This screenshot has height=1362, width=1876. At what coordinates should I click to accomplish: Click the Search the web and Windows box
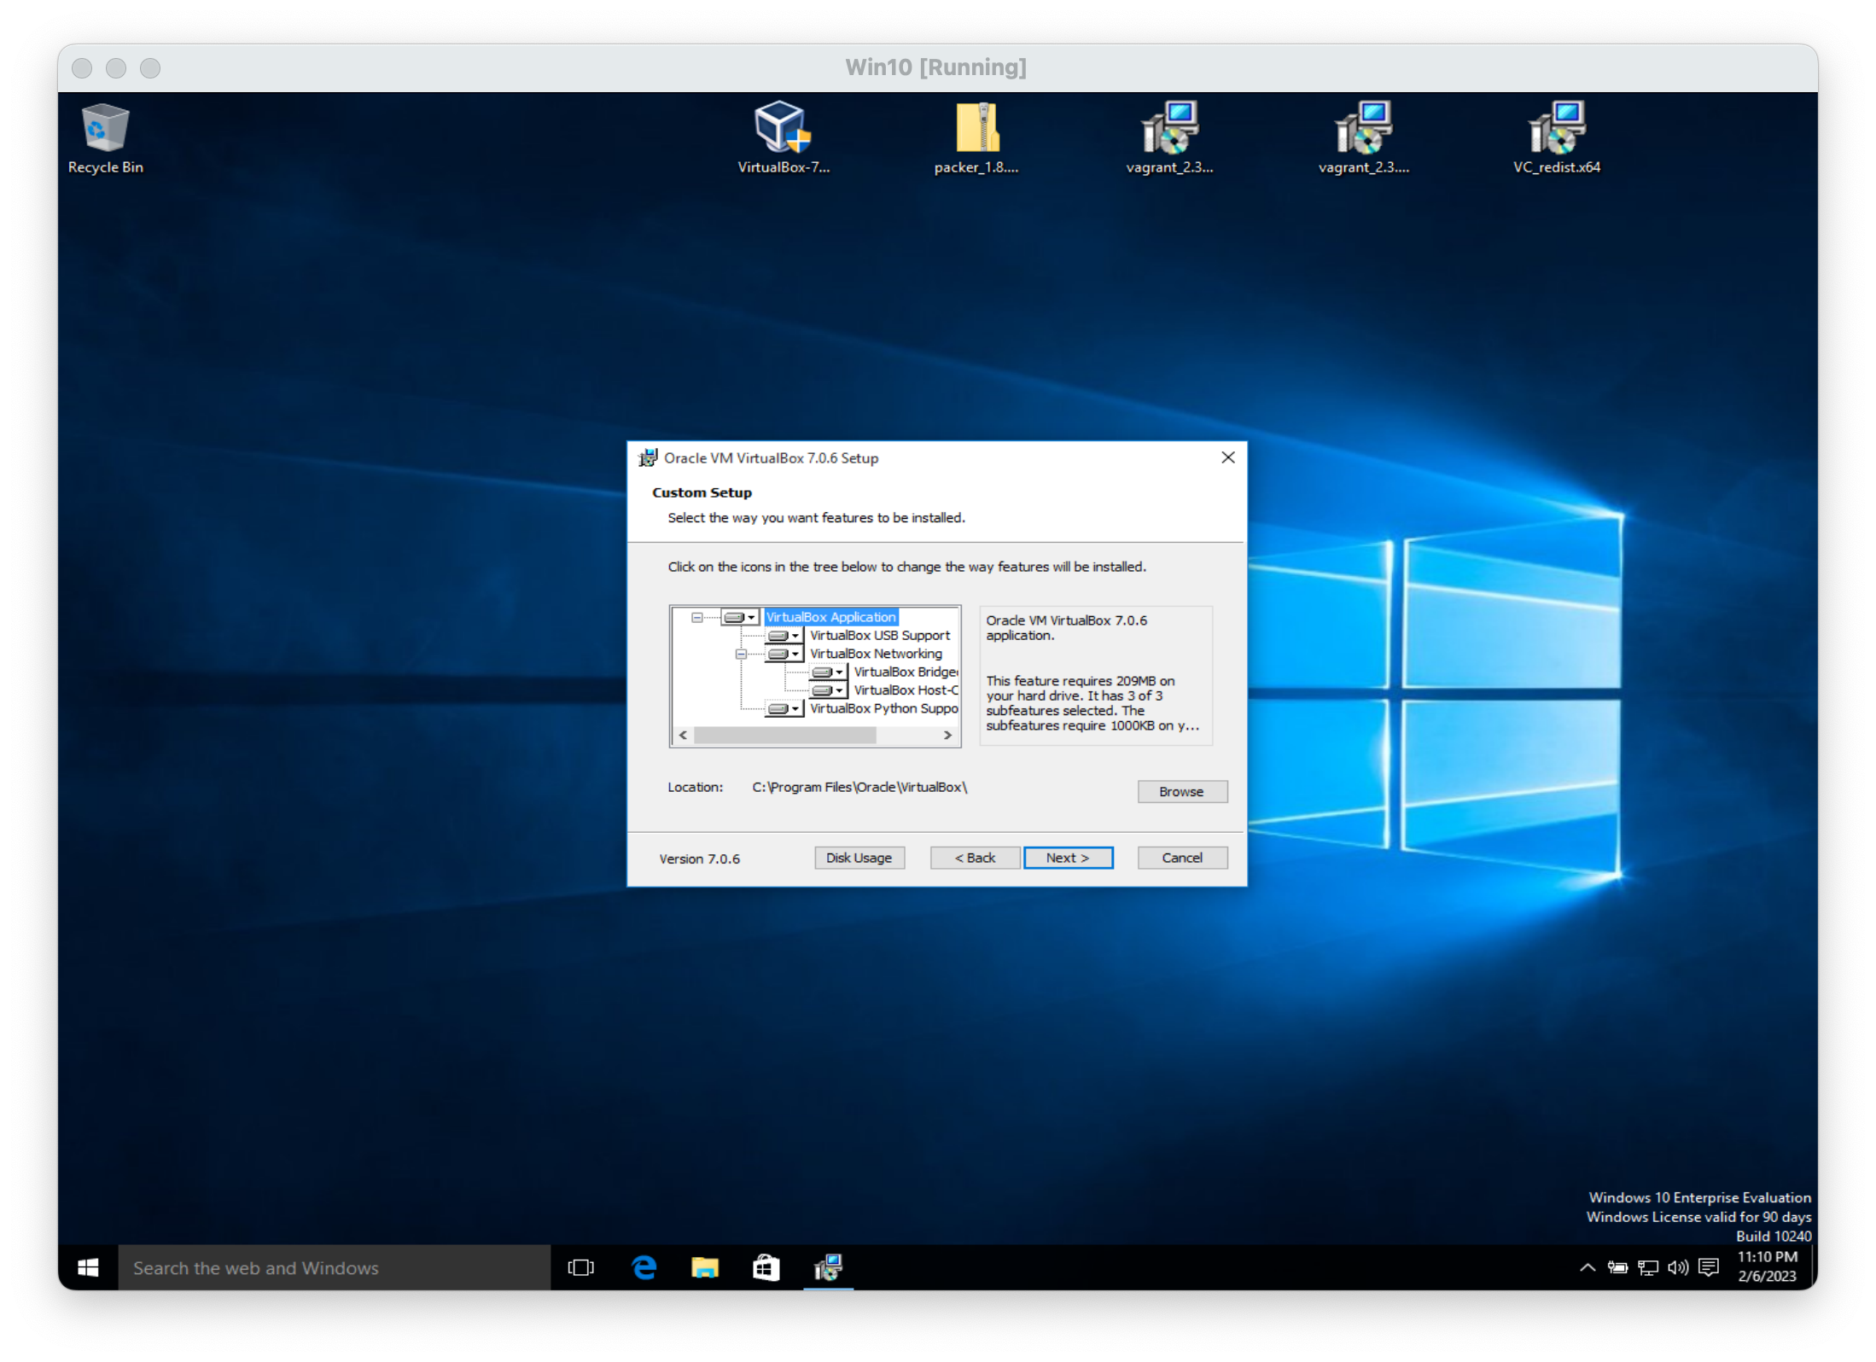334,1267
